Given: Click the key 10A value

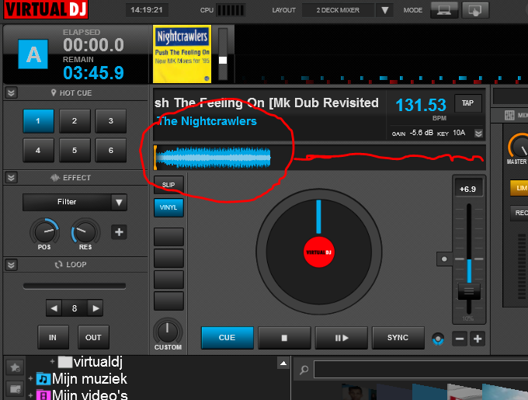Looking at the screenshot, I should [x=459, y=133].
